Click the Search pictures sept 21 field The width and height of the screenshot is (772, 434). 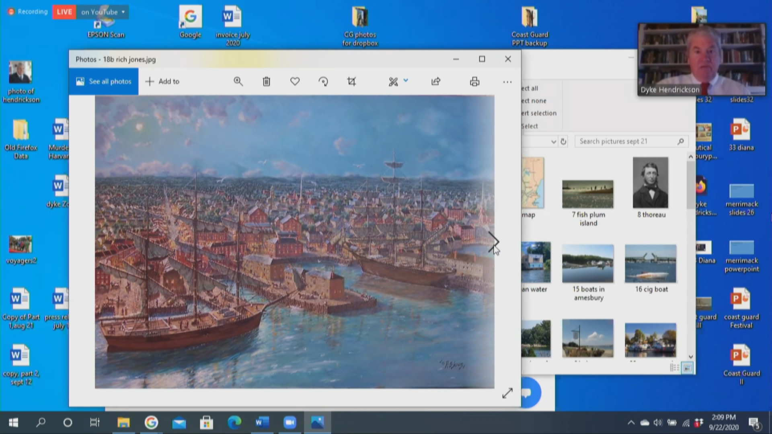[631, 141]
